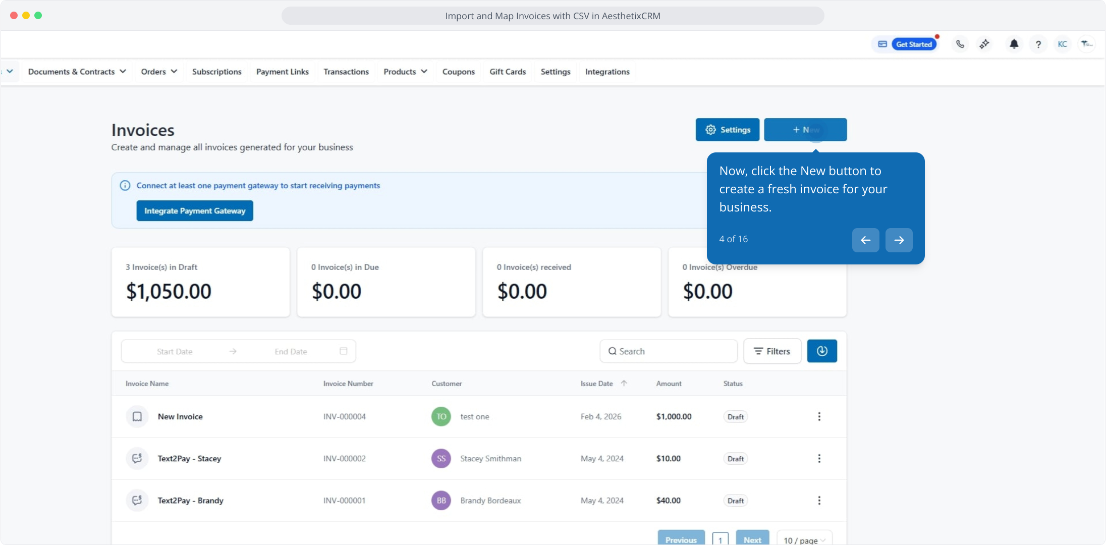The width and height of the screenshot is (1106, 545).
Task: Click the blue Settings button
Action: coord(727,130)
